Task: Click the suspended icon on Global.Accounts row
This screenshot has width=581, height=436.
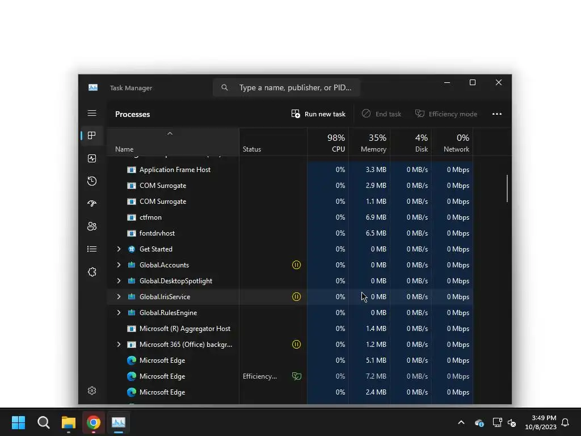Action: coord(296,265)
